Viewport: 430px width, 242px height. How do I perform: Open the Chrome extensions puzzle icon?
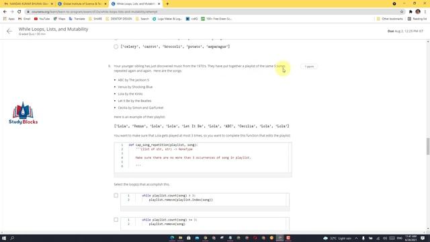[411, 12]
